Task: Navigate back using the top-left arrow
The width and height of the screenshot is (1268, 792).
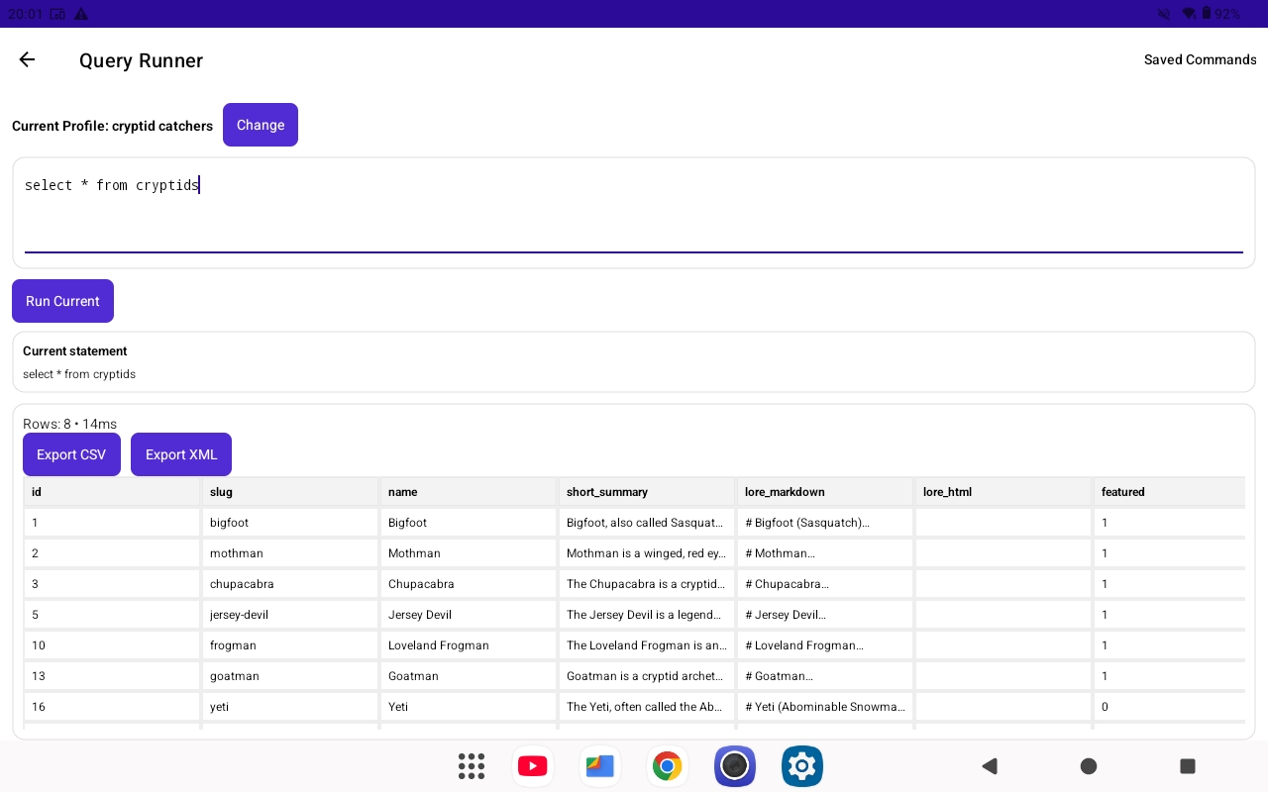Action: pos(27,59)
